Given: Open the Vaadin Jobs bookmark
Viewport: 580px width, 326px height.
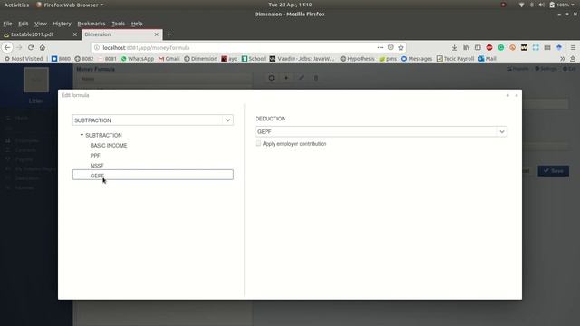Looking at the screenshot, I should (x=302, y=58).
